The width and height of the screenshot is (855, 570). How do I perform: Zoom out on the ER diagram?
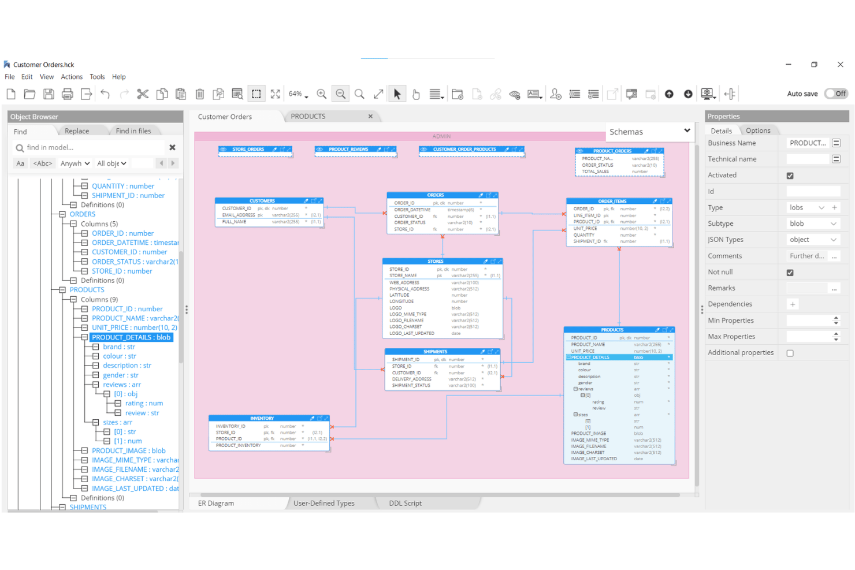coord(341,94)
